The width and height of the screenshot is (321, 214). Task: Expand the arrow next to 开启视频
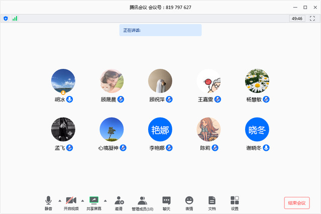tap(82, 200)
